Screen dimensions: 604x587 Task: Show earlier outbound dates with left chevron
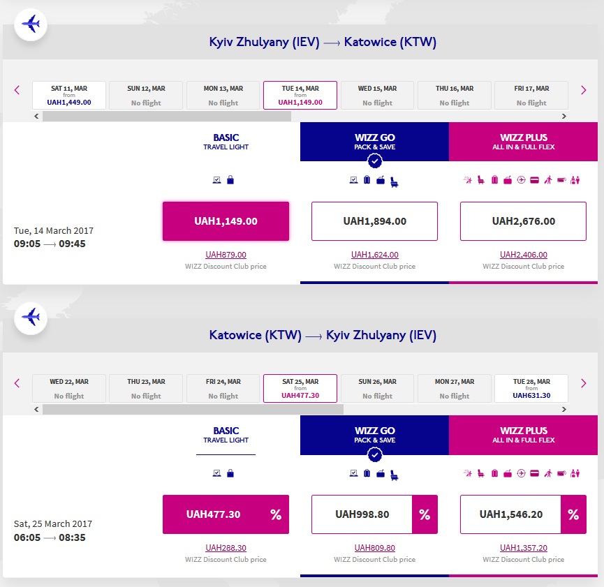[17, 90]
